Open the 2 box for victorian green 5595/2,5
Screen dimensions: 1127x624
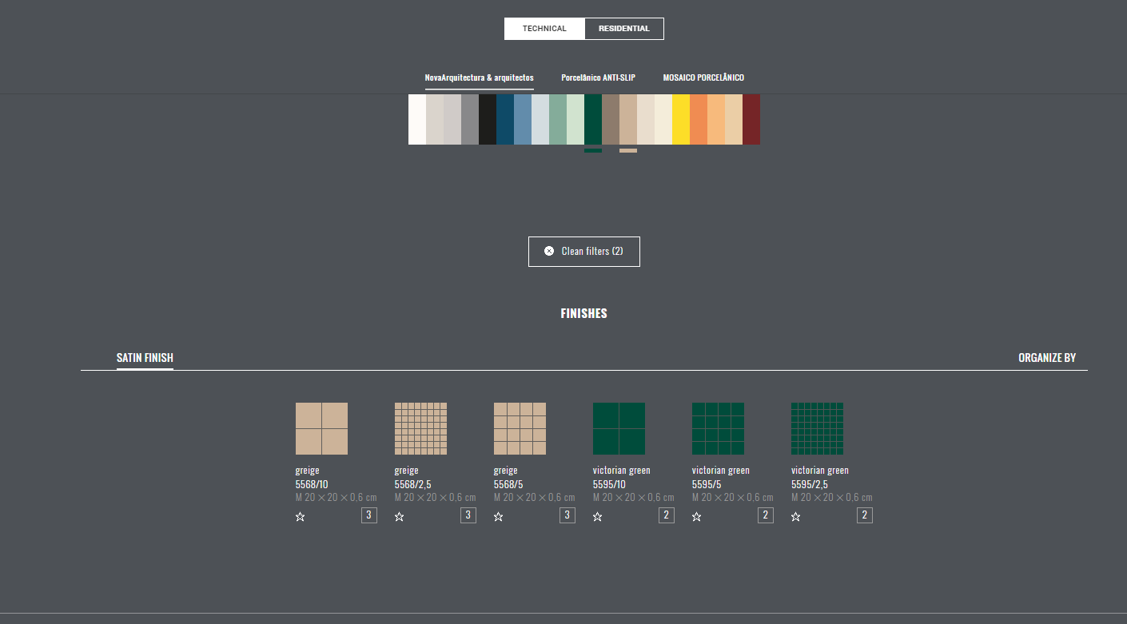coord(865,515)
